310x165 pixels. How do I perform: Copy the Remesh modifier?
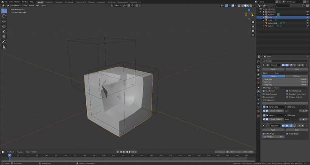tap(297, 69)
